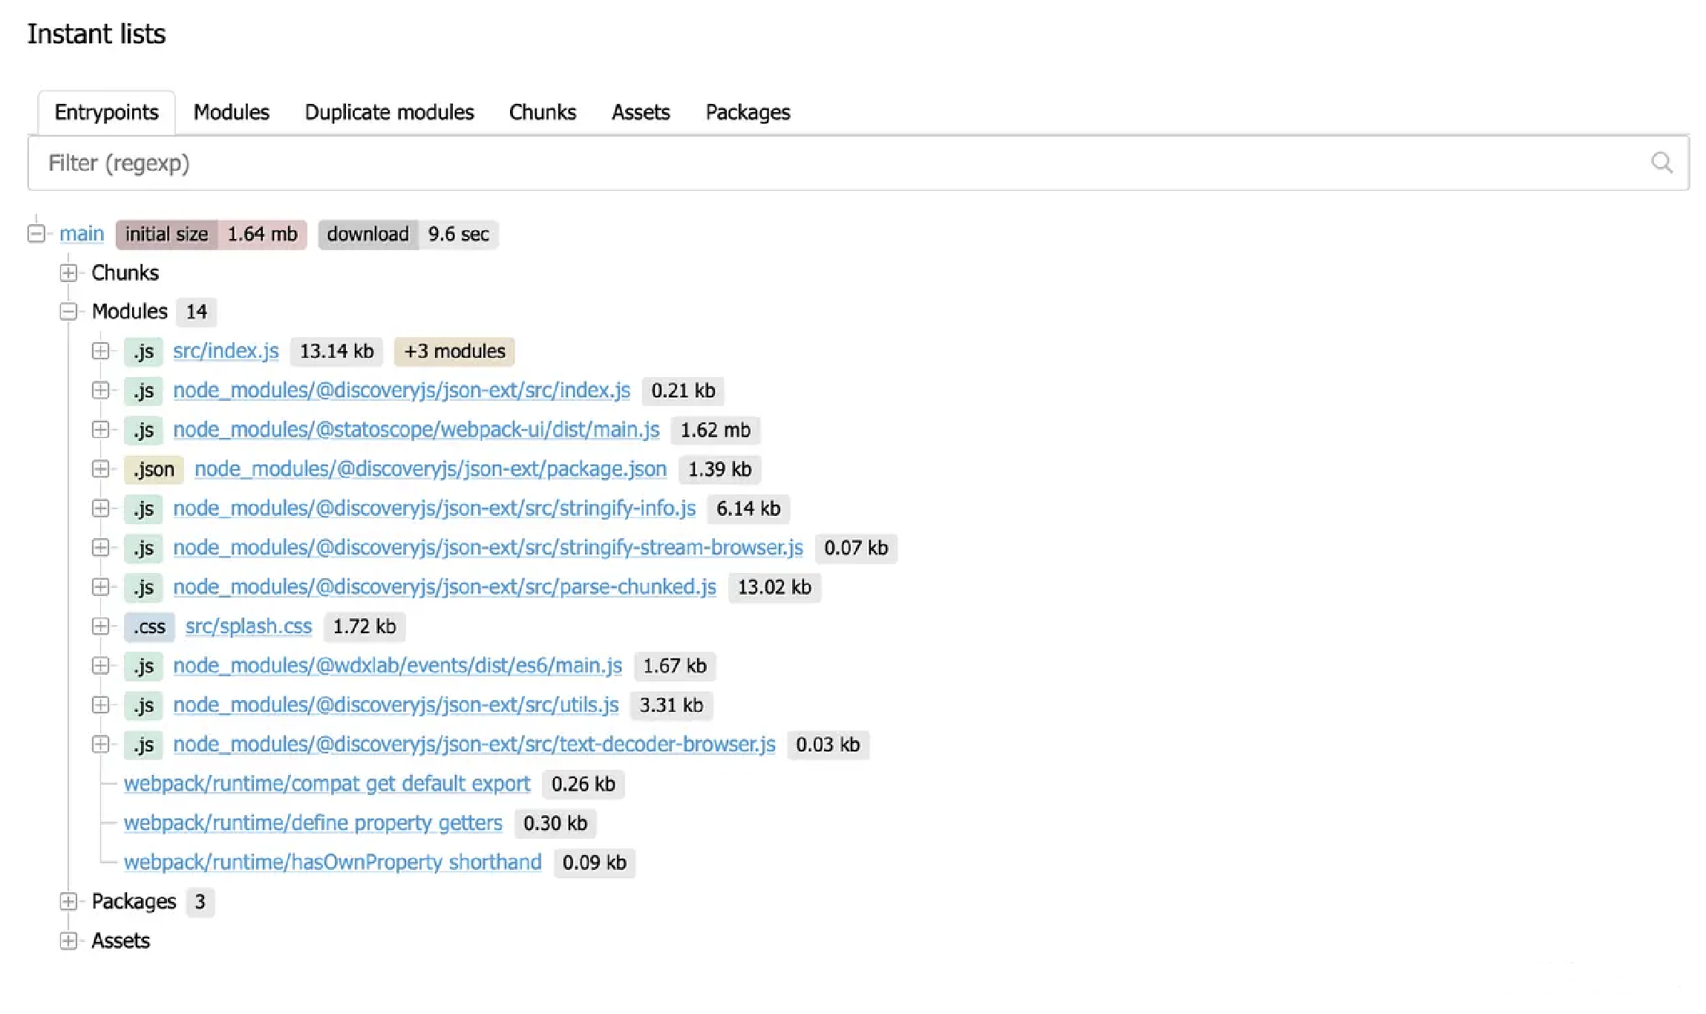Open the Assets tab
Screen dimensions: 1706x1014
pos(640,112)
